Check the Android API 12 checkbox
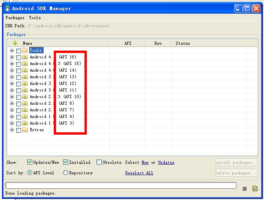 click(x=19, y=84)
